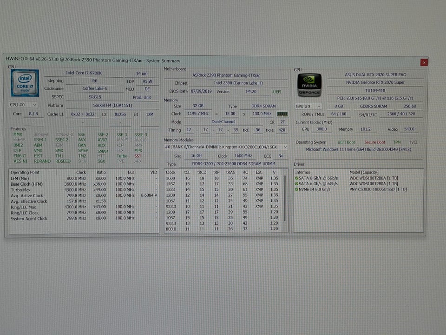Screen dimensions: 446x335
Task: Click the TU104-410 GPU chip value
Action: (x=375, y=91)
